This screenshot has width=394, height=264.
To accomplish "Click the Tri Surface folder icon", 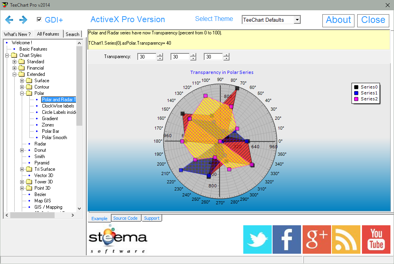I will point(29,169).
